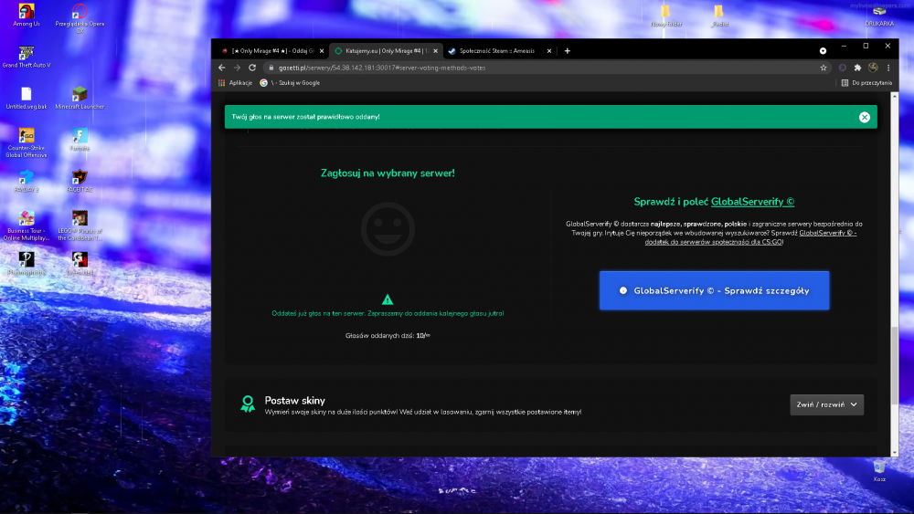Open Grand Theft Auto V desktop shortcut

[x=27, y=57]
